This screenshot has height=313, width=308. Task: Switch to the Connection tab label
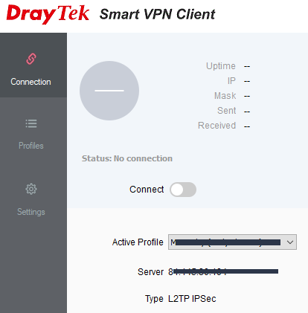point(31,82)
